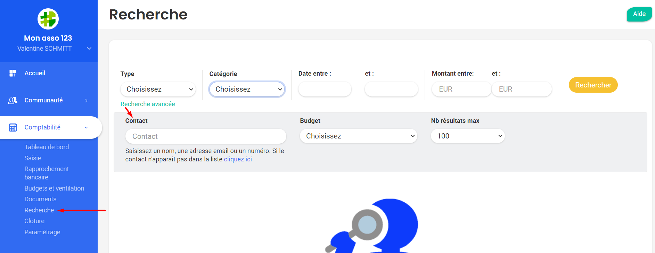Open Budgets et ventilation submenu entry
This screenshot has height=253, width=655.
54,188
